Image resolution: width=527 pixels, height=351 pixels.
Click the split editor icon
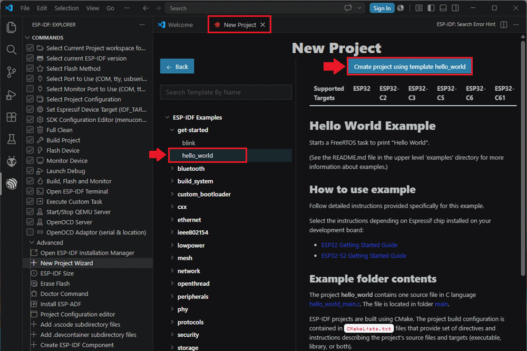[x=503, y=25]
